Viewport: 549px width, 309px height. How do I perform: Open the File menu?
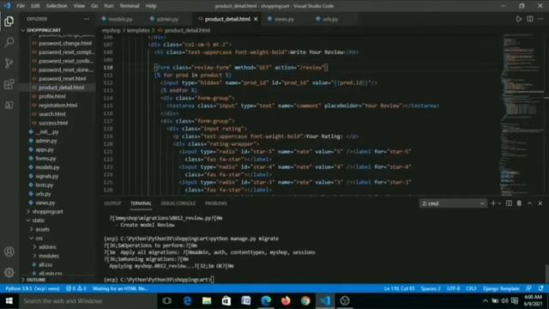(21, 6)
